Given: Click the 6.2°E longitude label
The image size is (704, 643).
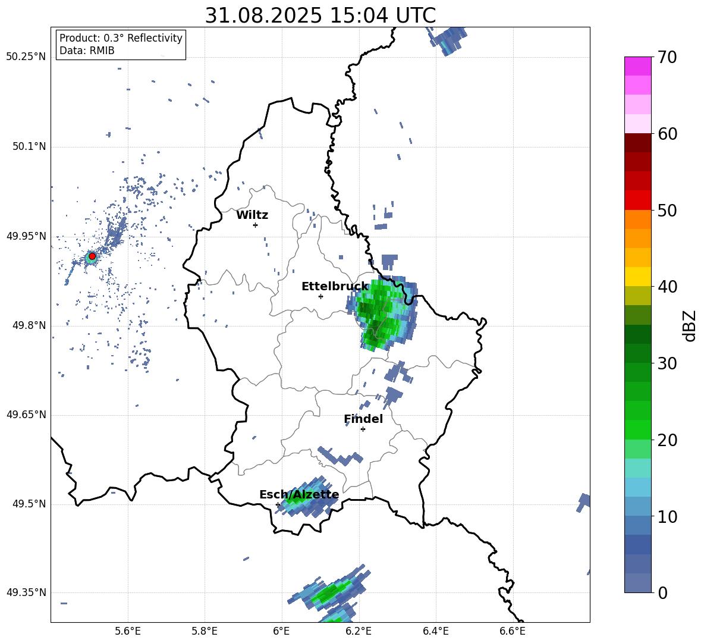Looking at the screenshot, I should coord(359,632).
